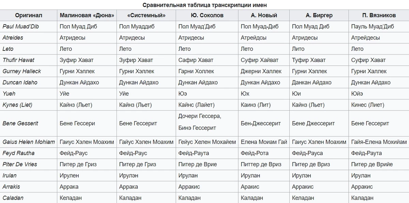The image size is (409, 203).
Task: Click the "«Системный»" header cell
Action: 146,15
